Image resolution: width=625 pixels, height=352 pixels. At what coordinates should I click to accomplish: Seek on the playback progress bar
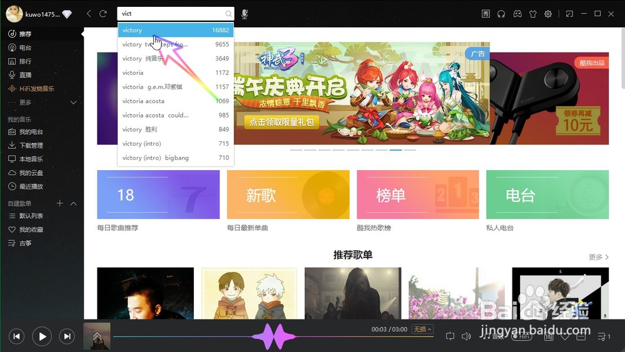pos(273,337)
